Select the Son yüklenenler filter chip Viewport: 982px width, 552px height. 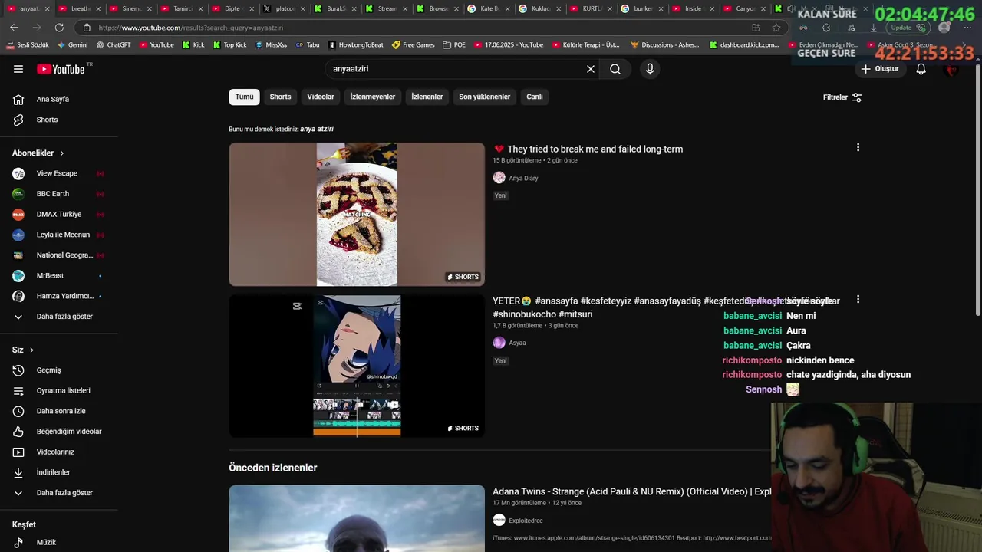point(485,97)
